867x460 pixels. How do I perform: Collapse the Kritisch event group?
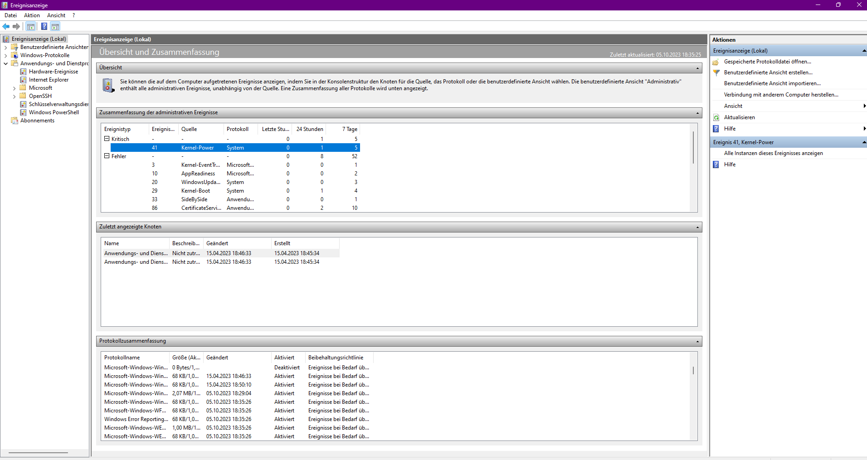[x=107, y=139]
